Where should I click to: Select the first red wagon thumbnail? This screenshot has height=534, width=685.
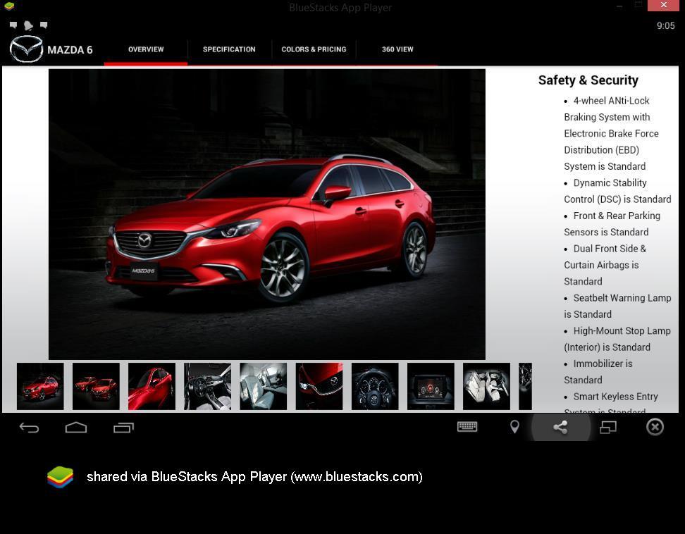(40, 386)
